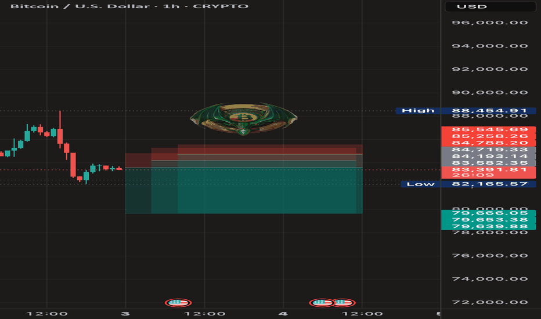The width and height of the screenshot is (541, 319).
Task: Click the date label 3 on time axis
Action: click(x=125, y=314)
